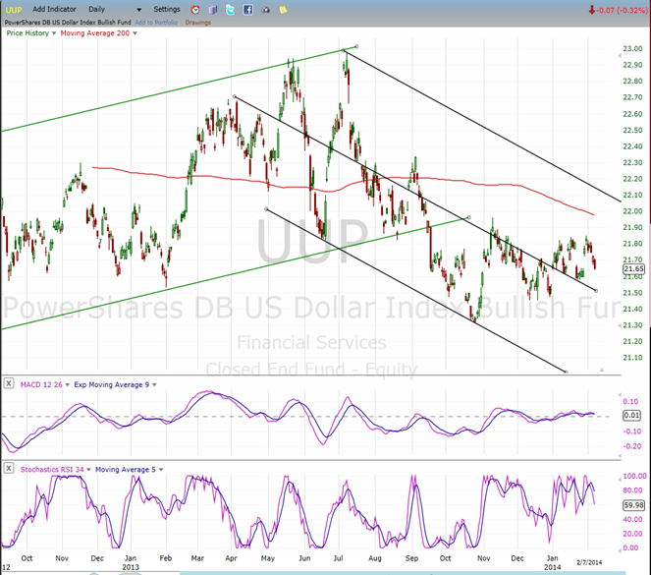Open the purple book icon in toolbar
651x575 pixels.
tap(212, 9)
